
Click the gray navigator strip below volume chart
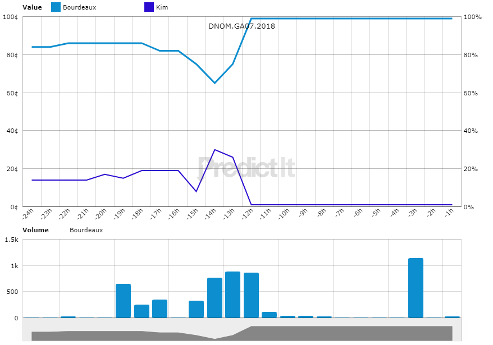(x=241, y=333)
